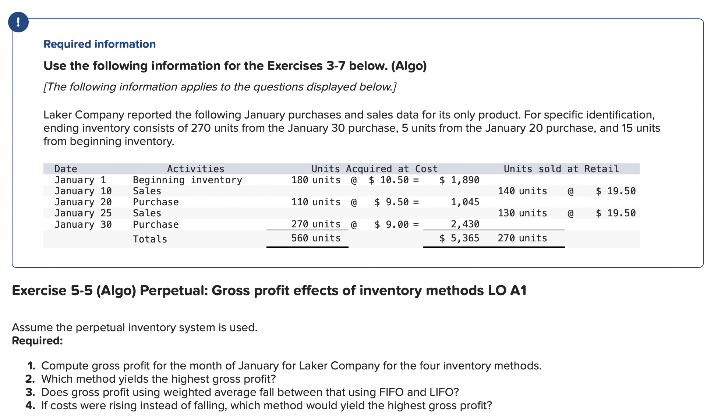This screenshot has height=418, width=714.
Task: Click the January 10 date cell
Action: (83, 191)
